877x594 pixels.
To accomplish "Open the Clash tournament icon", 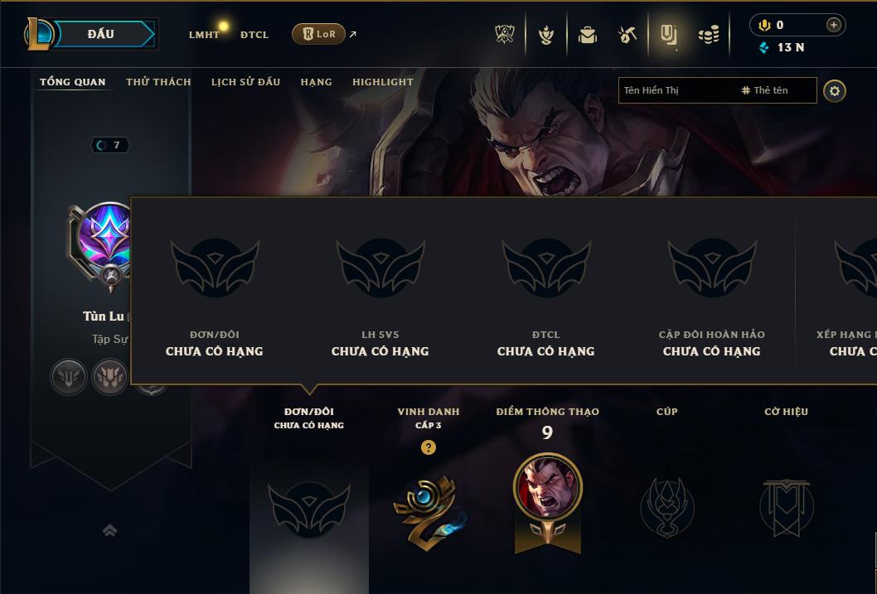I will [505, 35].
